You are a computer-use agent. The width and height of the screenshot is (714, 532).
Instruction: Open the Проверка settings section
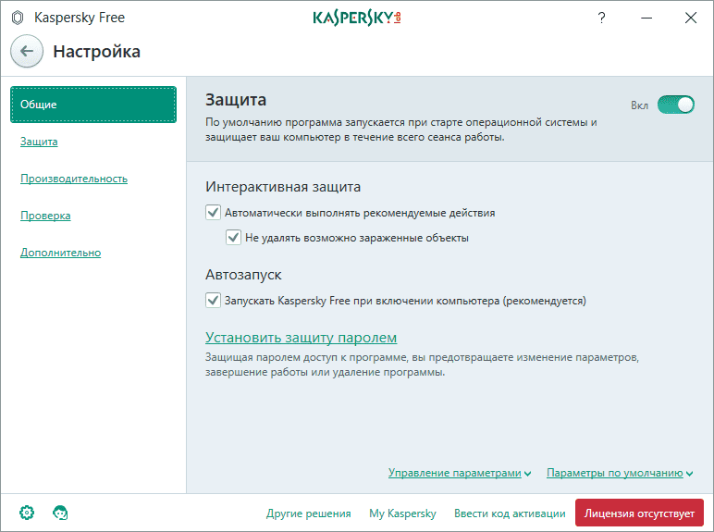coord(45,216)
